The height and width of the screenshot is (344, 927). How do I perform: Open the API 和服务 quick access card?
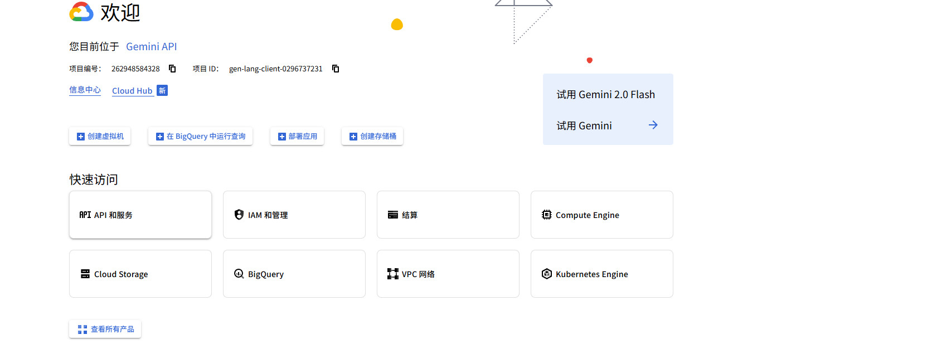pyautogui.click(x=140, y=215)
